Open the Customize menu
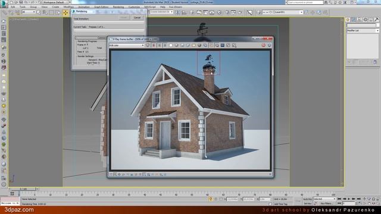This screenshot has height=214, width=381. coord(134,7)
